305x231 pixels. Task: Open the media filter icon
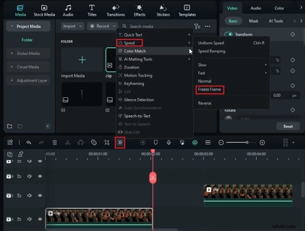click(197, 26)
